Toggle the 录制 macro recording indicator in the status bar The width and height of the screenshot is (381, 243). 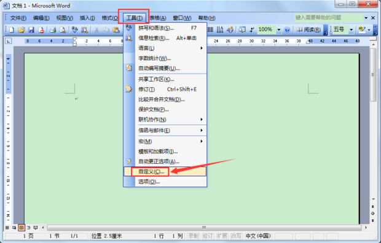[x=193, y=236]
